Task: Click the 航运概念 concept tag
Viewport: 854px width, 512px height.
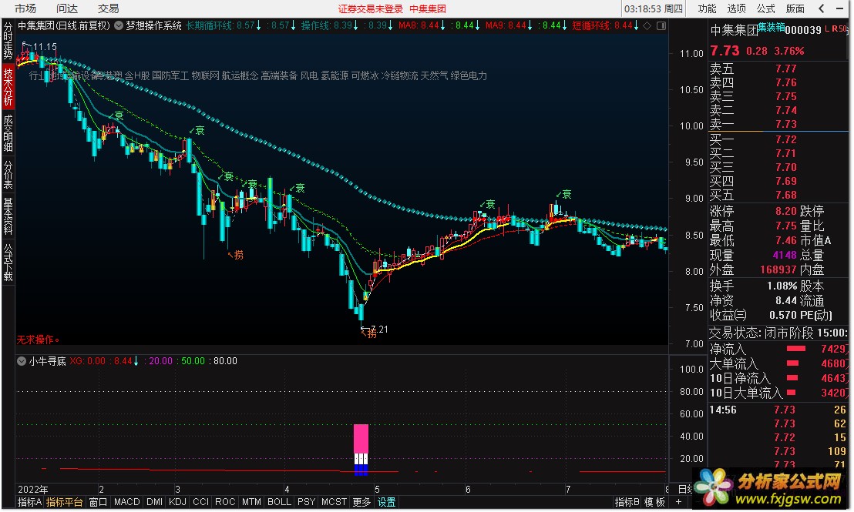Action: click(x=240, y=75)
